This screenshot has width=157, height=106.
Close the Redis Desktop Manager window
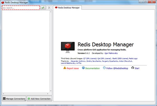point(152,2)
